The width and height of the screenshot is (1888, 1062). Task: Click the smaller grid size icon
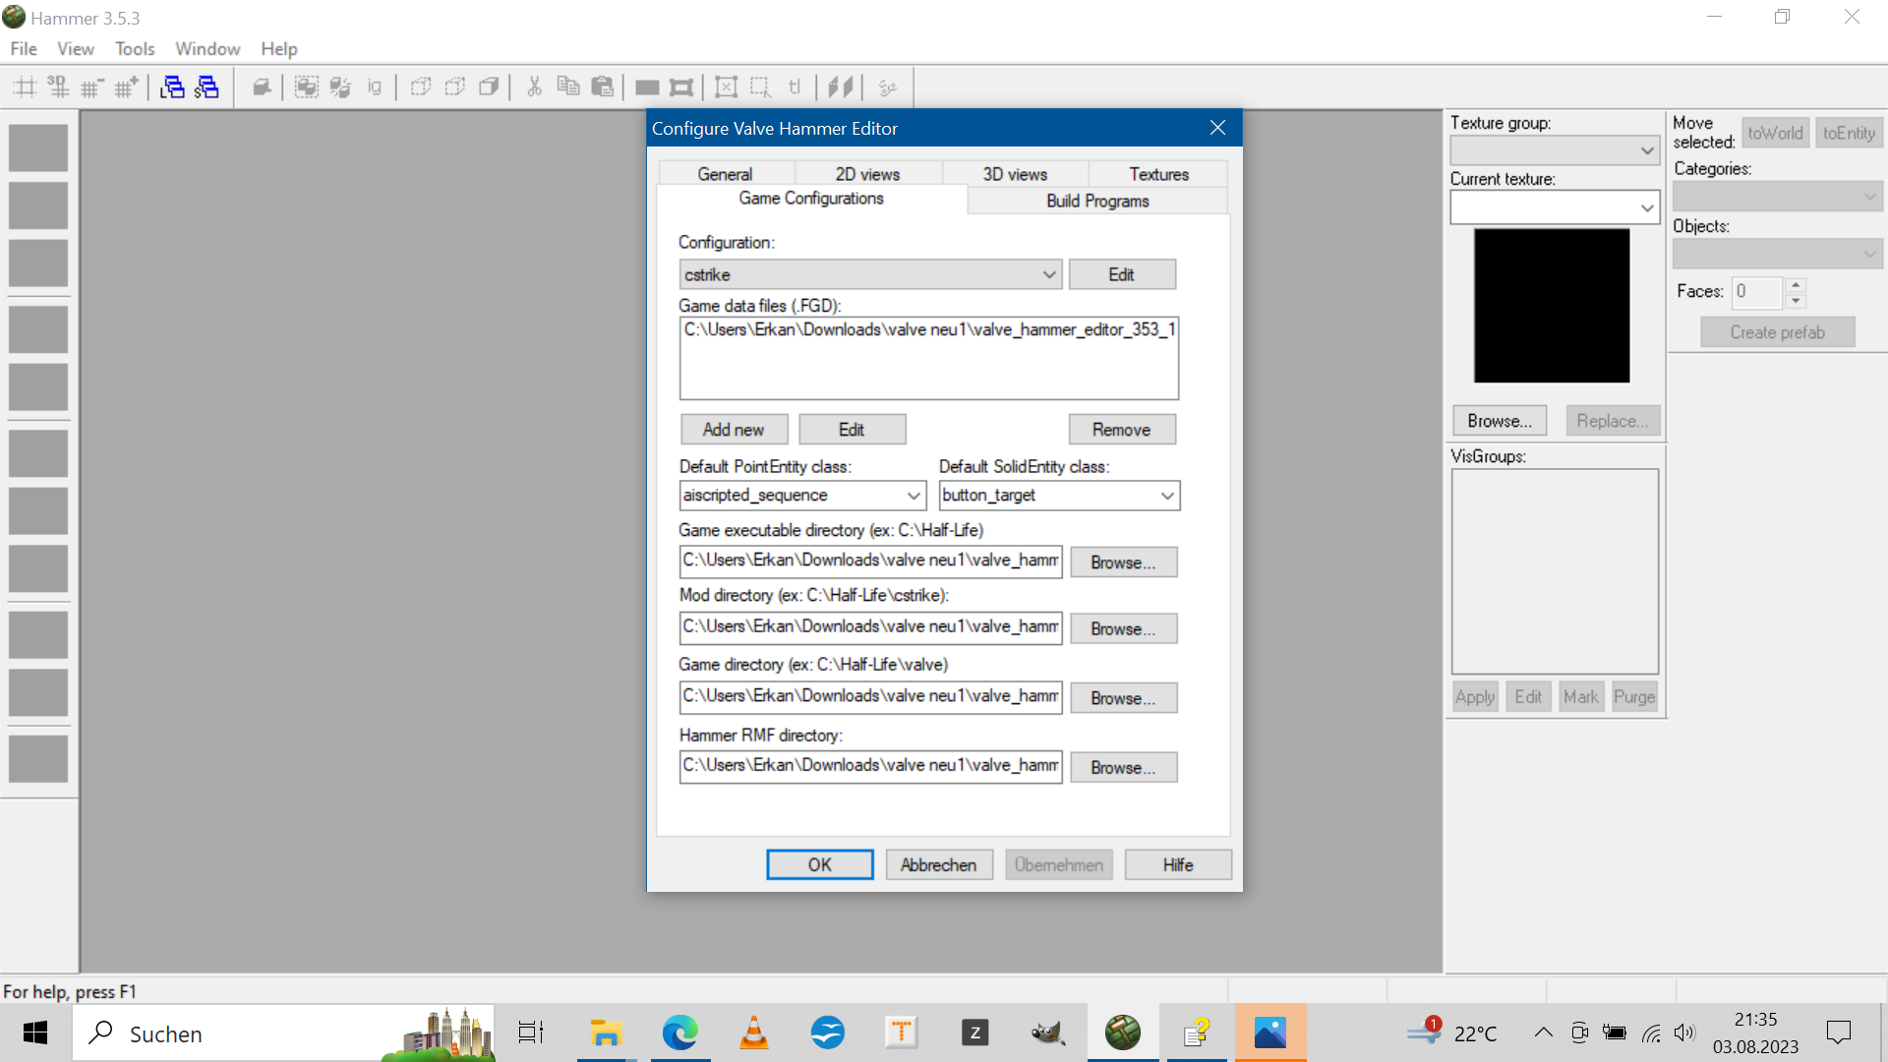[x=92, y=88]
